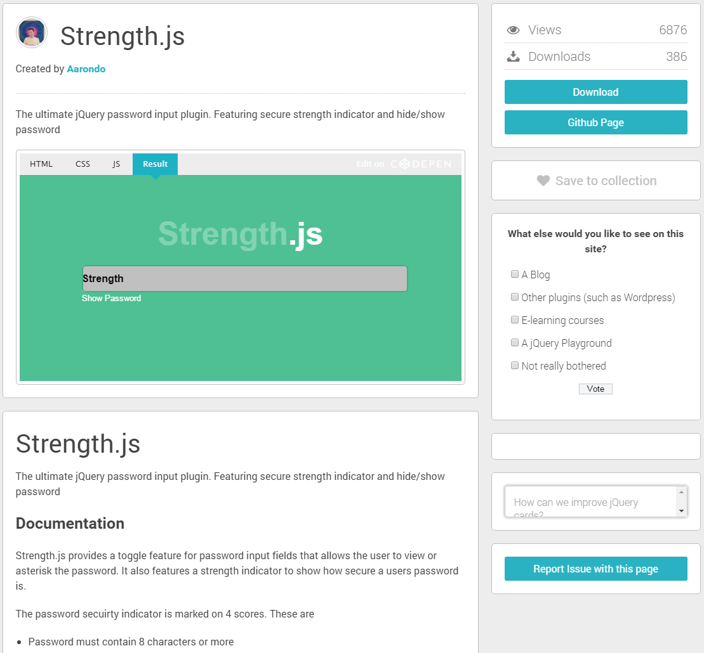Viewport: 704px width, 653px height.
Task: Show the JS tab code
Action: tap(116, 164)
